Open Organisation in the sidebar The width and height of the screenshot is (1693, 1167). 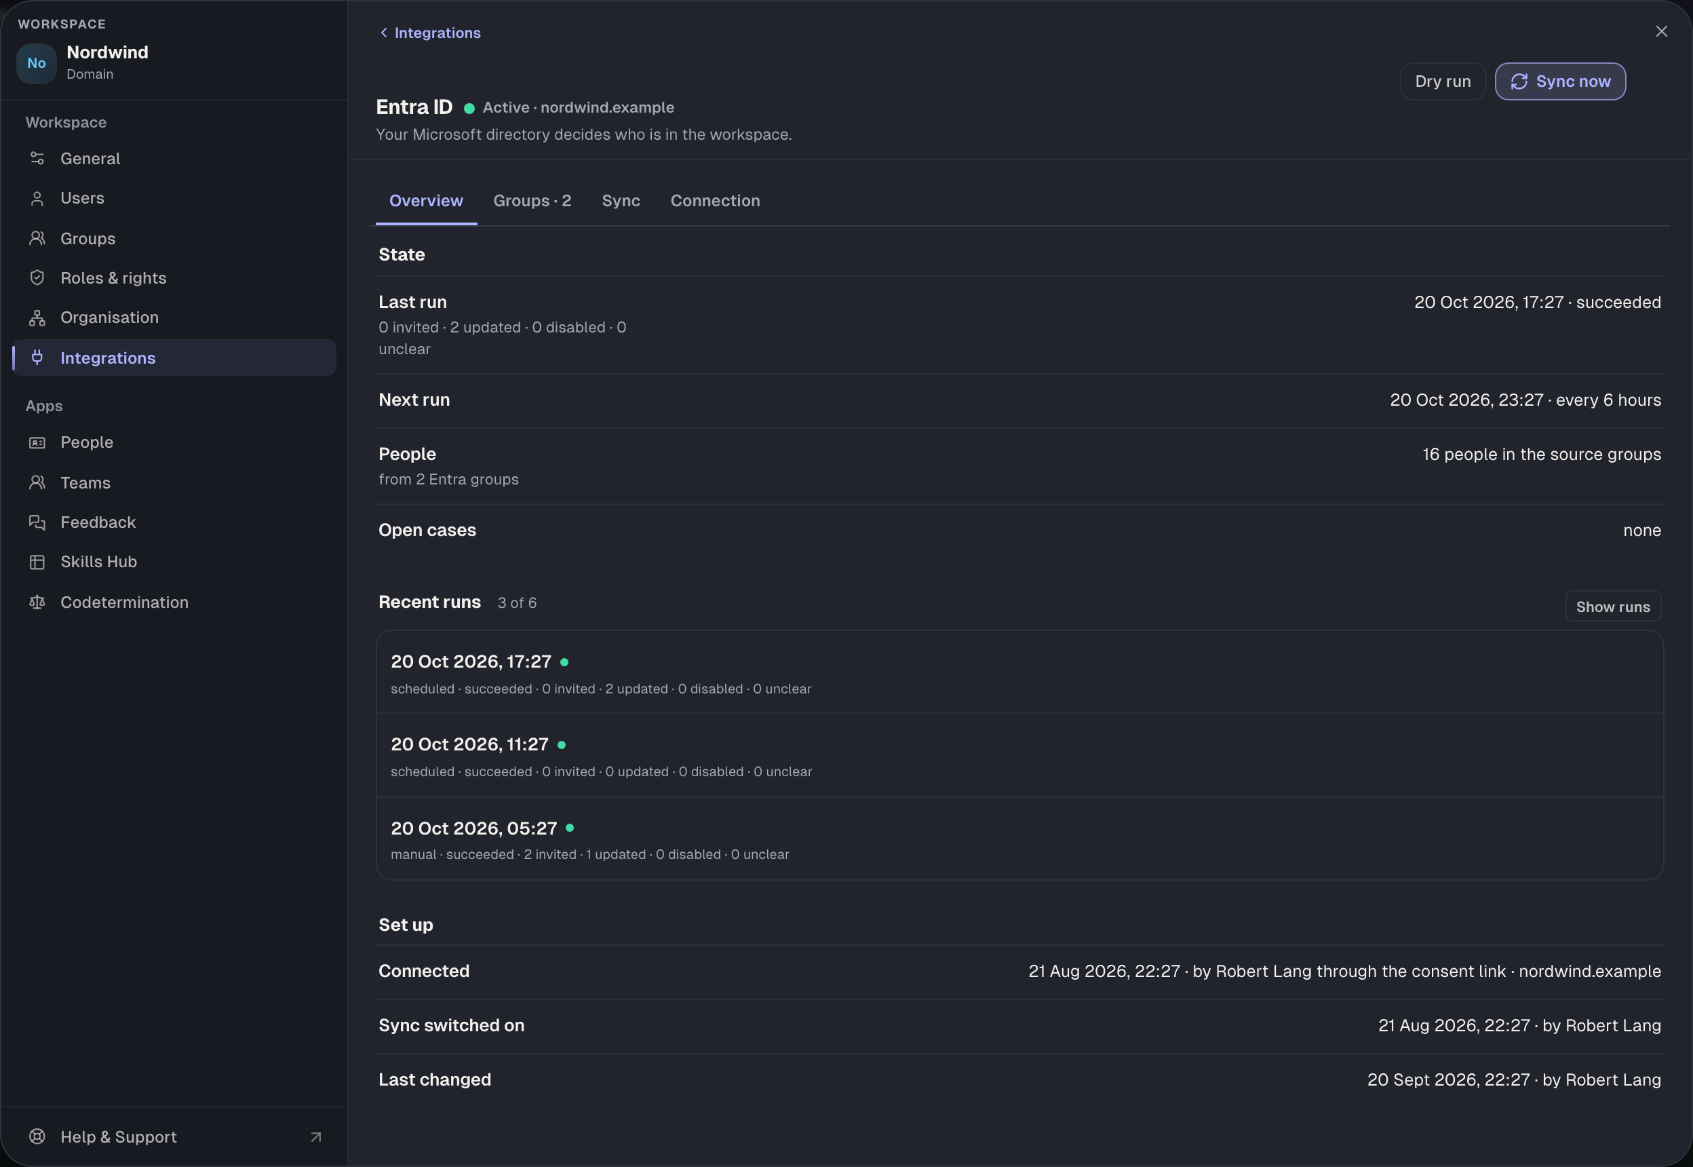pos(174,318)
